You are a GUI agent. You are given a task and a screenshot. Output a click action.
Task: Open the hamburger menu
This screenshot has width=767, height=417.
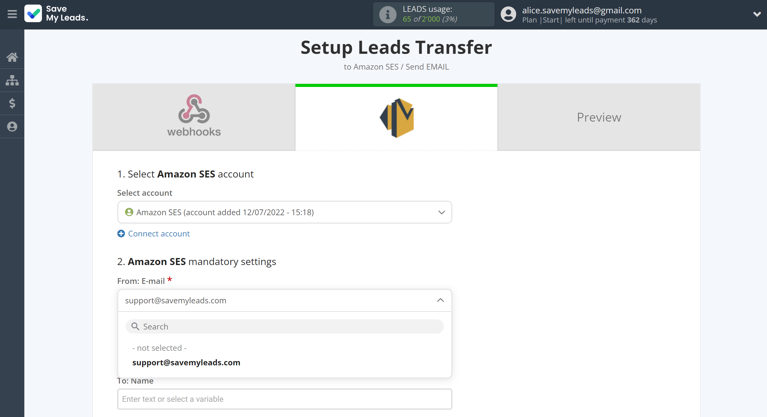point(12,14)
